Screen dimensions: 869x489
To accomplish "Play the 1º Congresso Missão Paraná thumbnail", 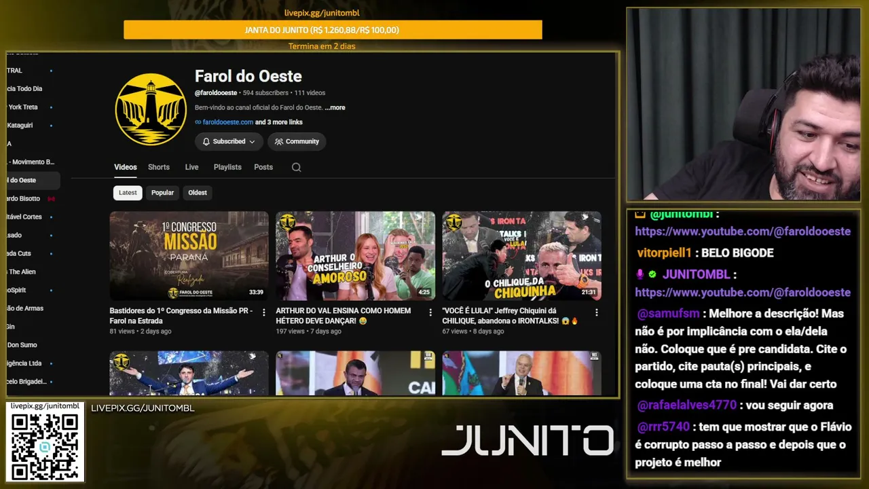I will point(189,256).
